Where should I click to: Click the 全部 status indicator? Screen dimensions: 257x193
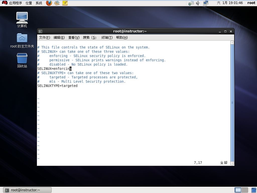(x=224, y=163)
